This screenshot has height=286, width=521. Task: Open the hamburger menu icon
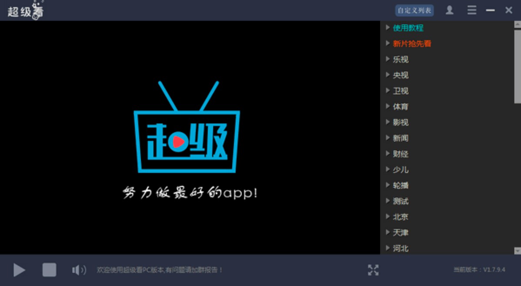click(x=472, y=10)
